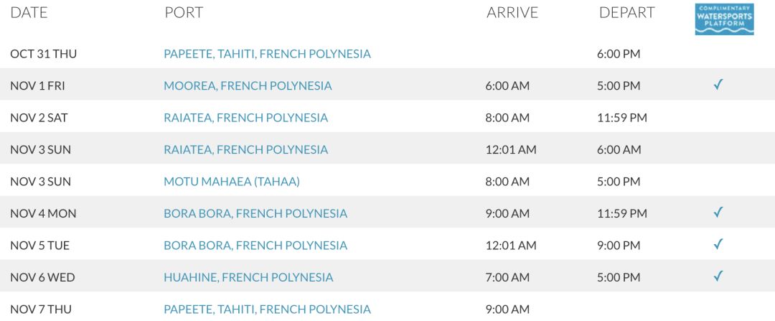This screenshot has height=321, width=775.
Task: Select the 11:59 PM departure on Nov 2
Action: 622,118
